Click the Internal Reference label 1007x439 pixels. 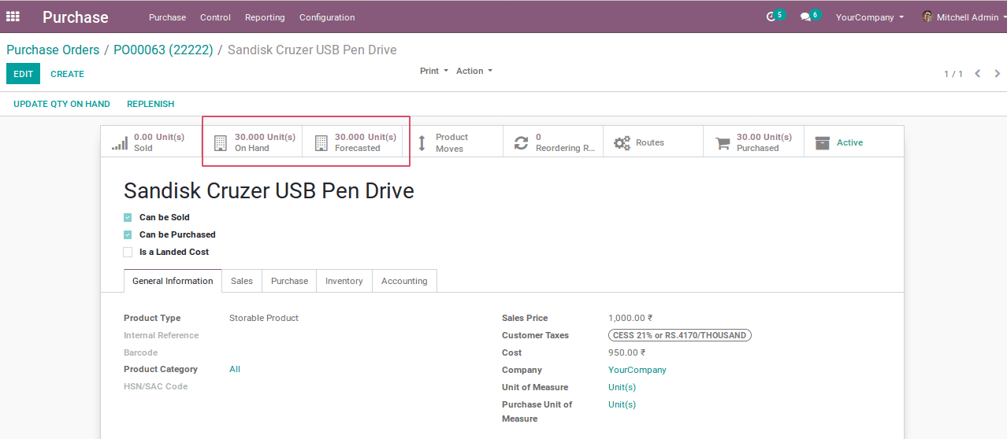point(162,335)
